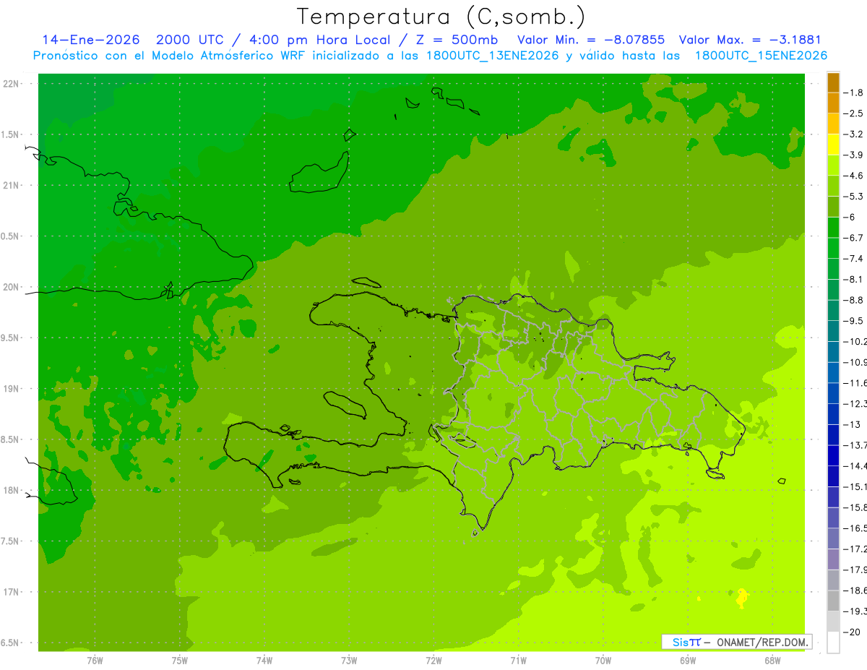Click the colorbar label "-20"
The height and width of the screenshot is (670, 867).
point(852,632)
